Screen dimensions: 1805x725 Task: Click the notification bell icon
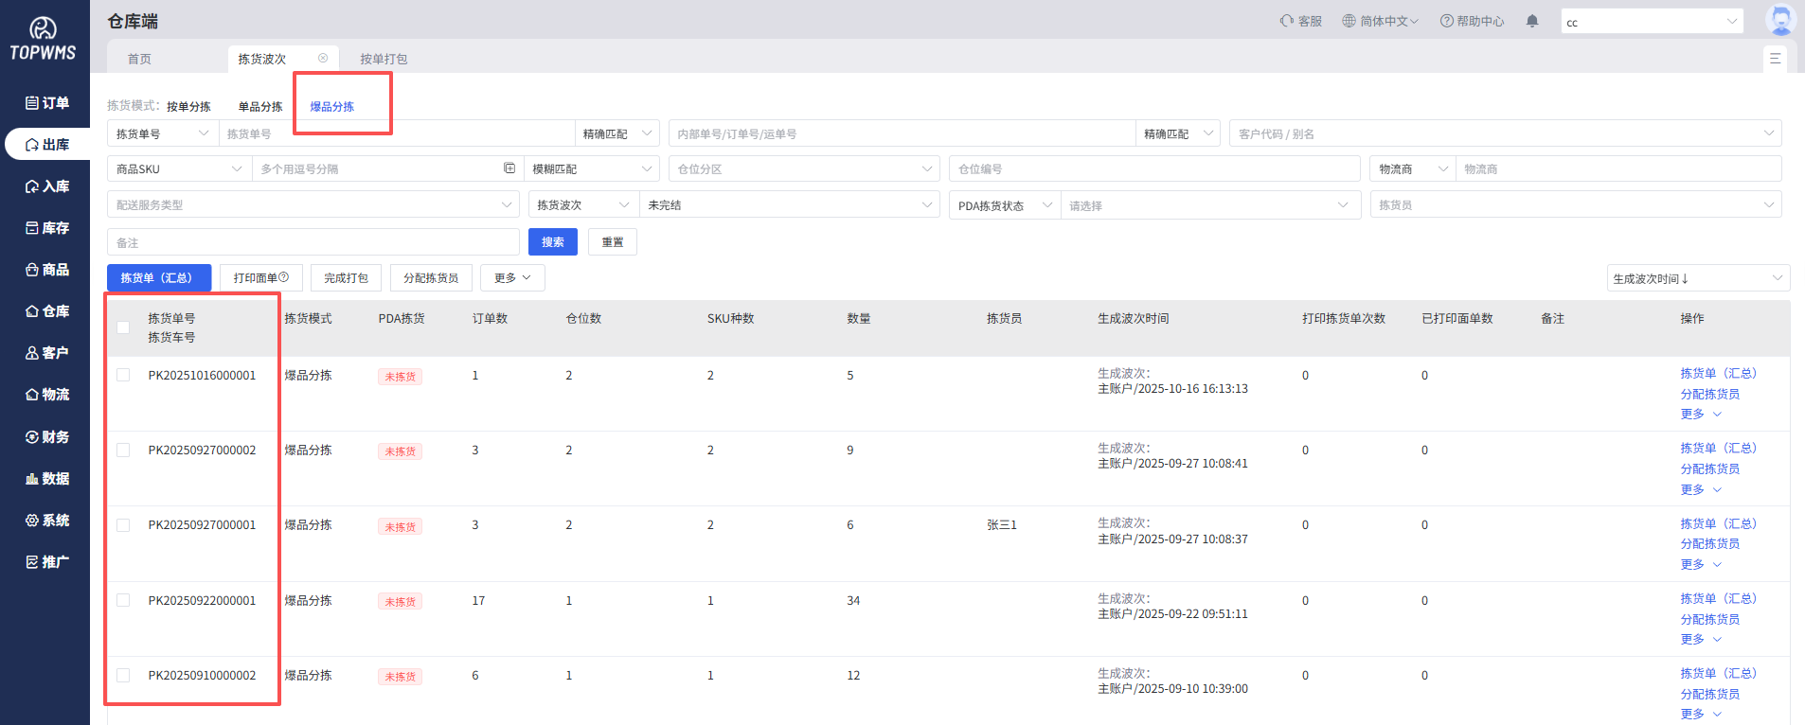click(1531, 21)
